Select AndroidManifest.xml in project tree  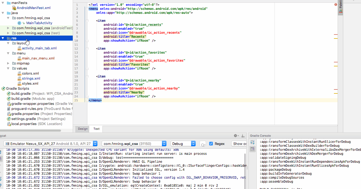pos(34,8)
